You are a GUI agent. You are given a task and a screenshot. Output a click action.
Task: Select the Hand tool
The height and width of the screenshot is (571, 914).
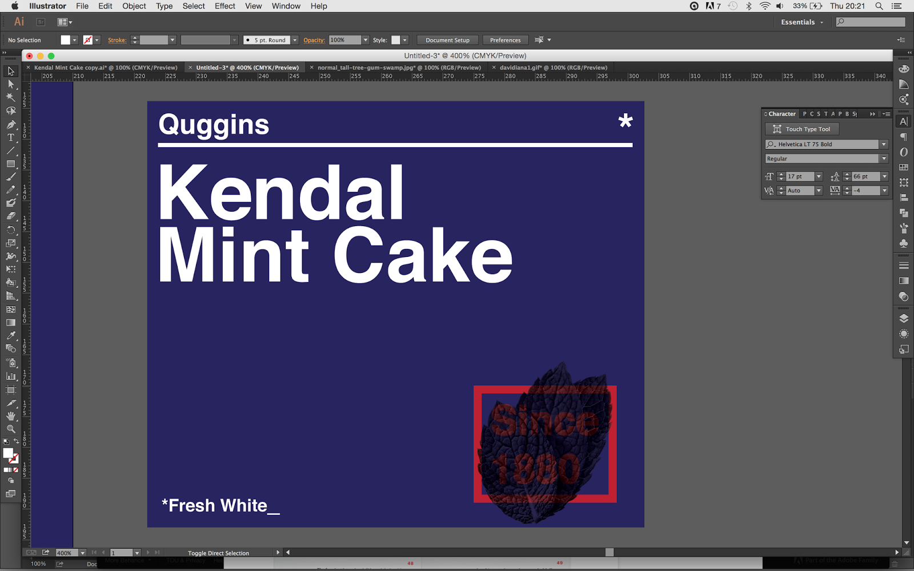[x=11, y=416]
